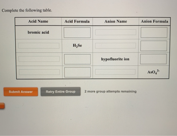Image resolution: width=177 pixels, height=136 pixels.
Task: Click the 'Acid Formula' column header
Action: pyautogui.click(x=77, y=21)
